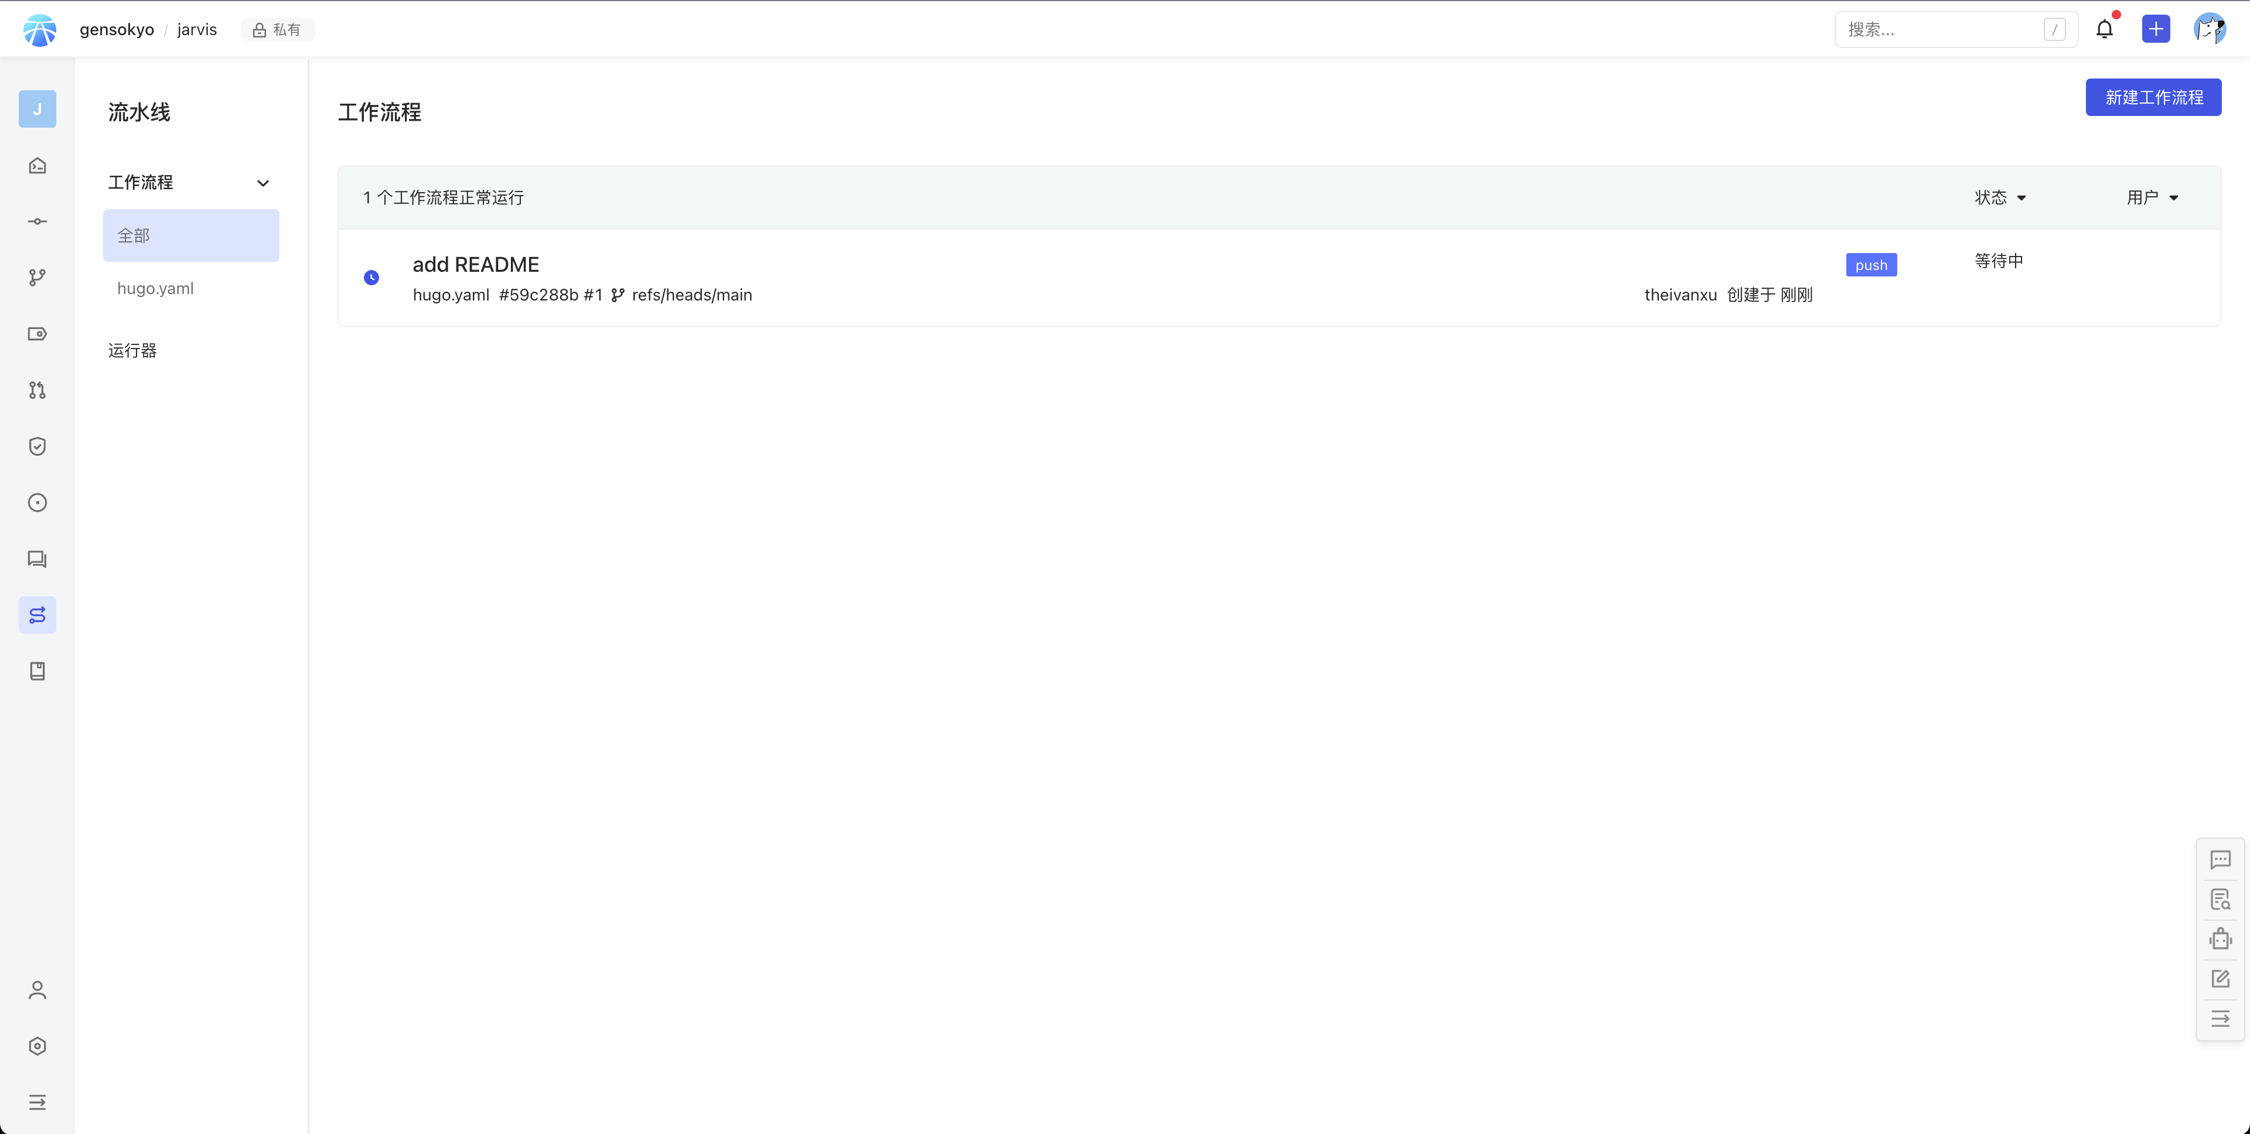
Task: Click the 搜索 search input field
Action: point(1956,30)
